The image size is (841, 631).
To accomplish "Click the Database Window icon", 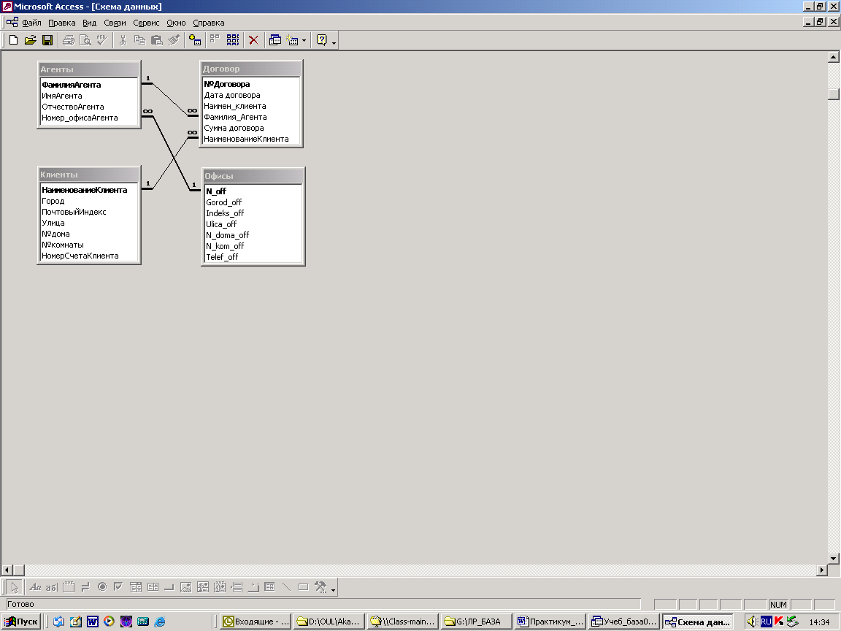I will pyautogui.click(x=274, y=40).
